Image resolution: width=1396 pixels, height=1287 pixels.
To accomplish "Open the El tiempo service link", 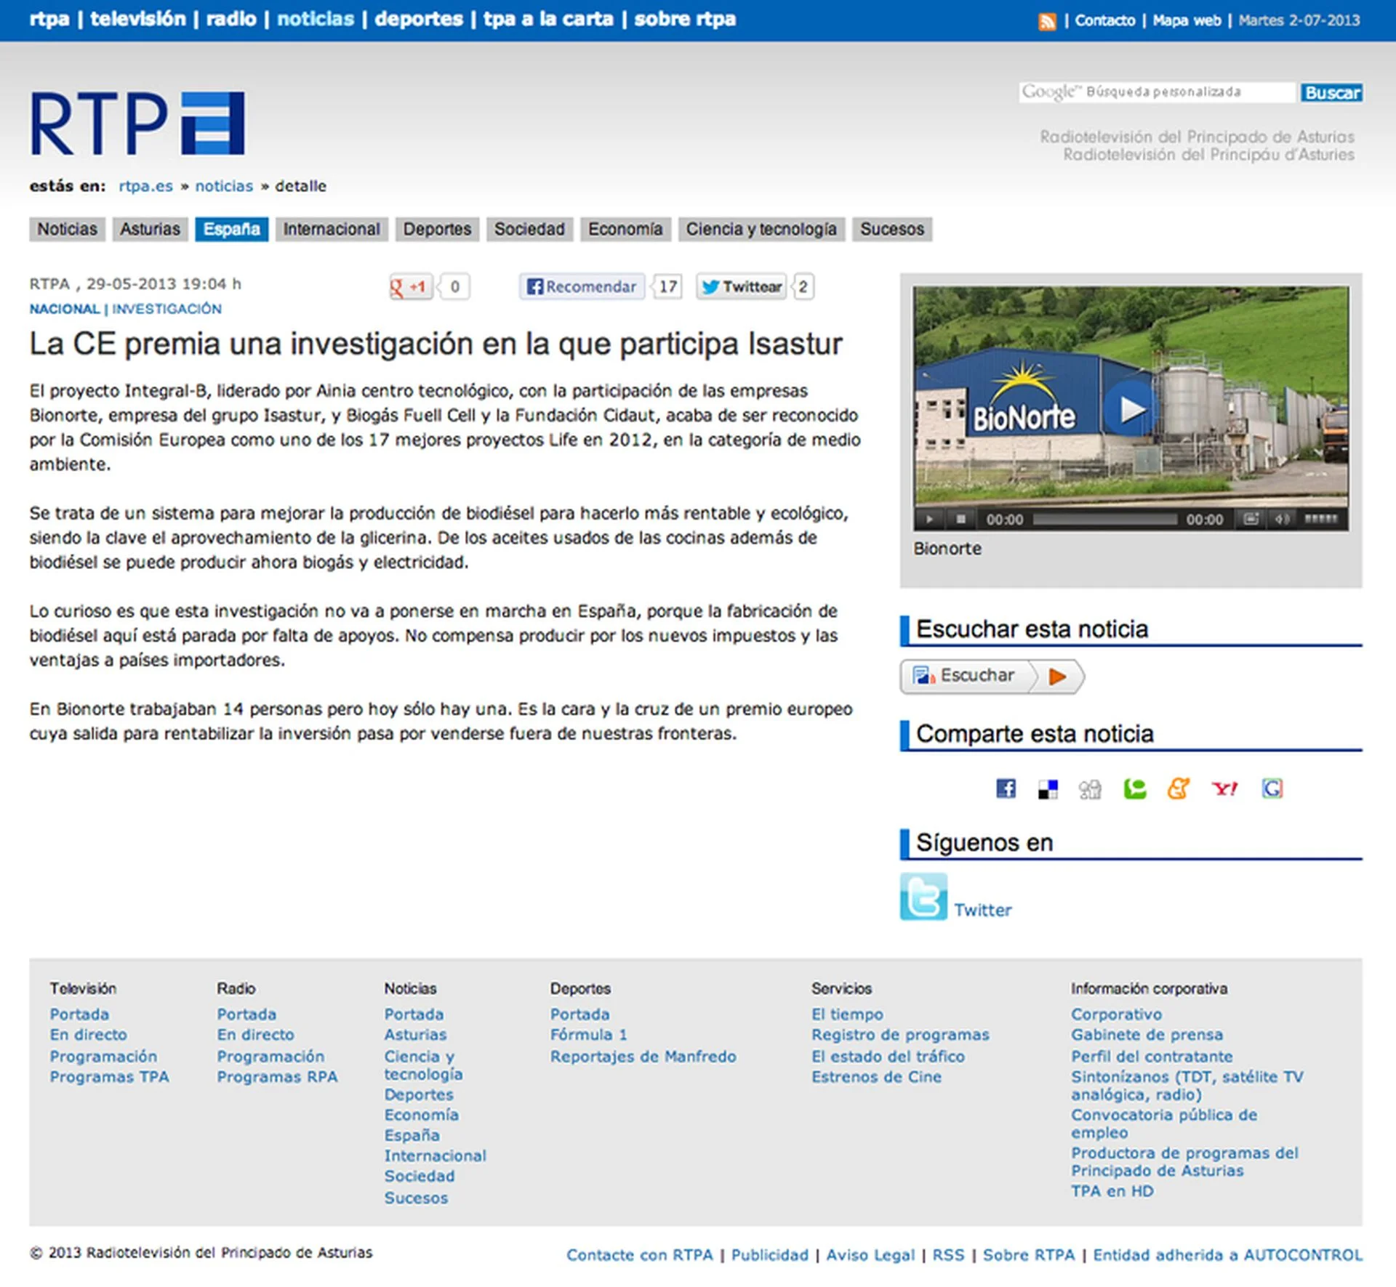I will pyautogui.click(x=847, y=1014).
